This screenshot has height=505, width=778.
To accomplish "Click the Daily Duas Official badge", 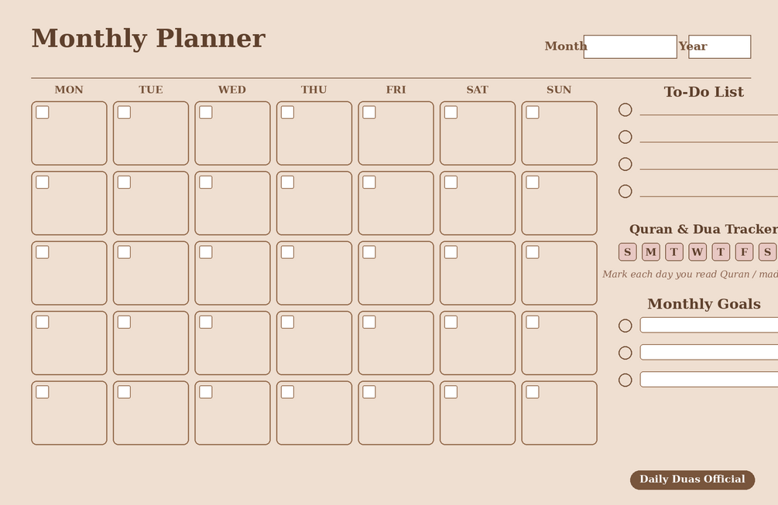I will coord(693,479).
